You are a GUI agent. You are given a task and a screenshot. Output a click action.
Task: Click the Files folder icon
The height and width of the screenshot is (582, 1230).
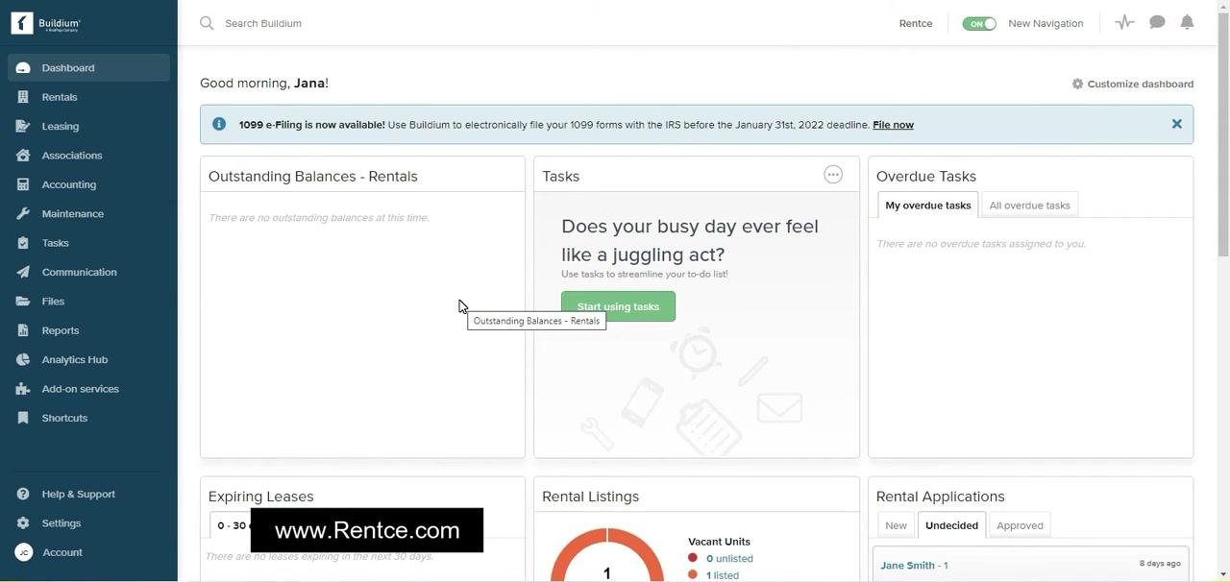(x=23, y=302)
